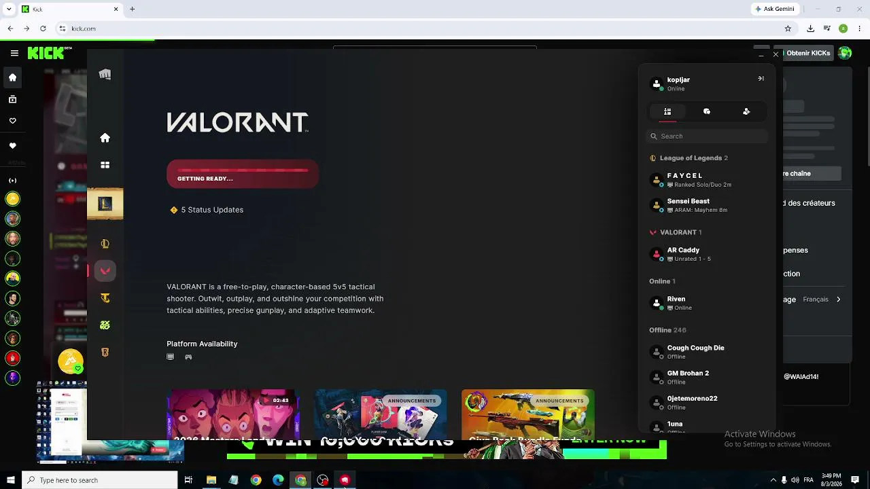Open Windows Task View
The image size is (870, 489).
(x=188, y=480)
